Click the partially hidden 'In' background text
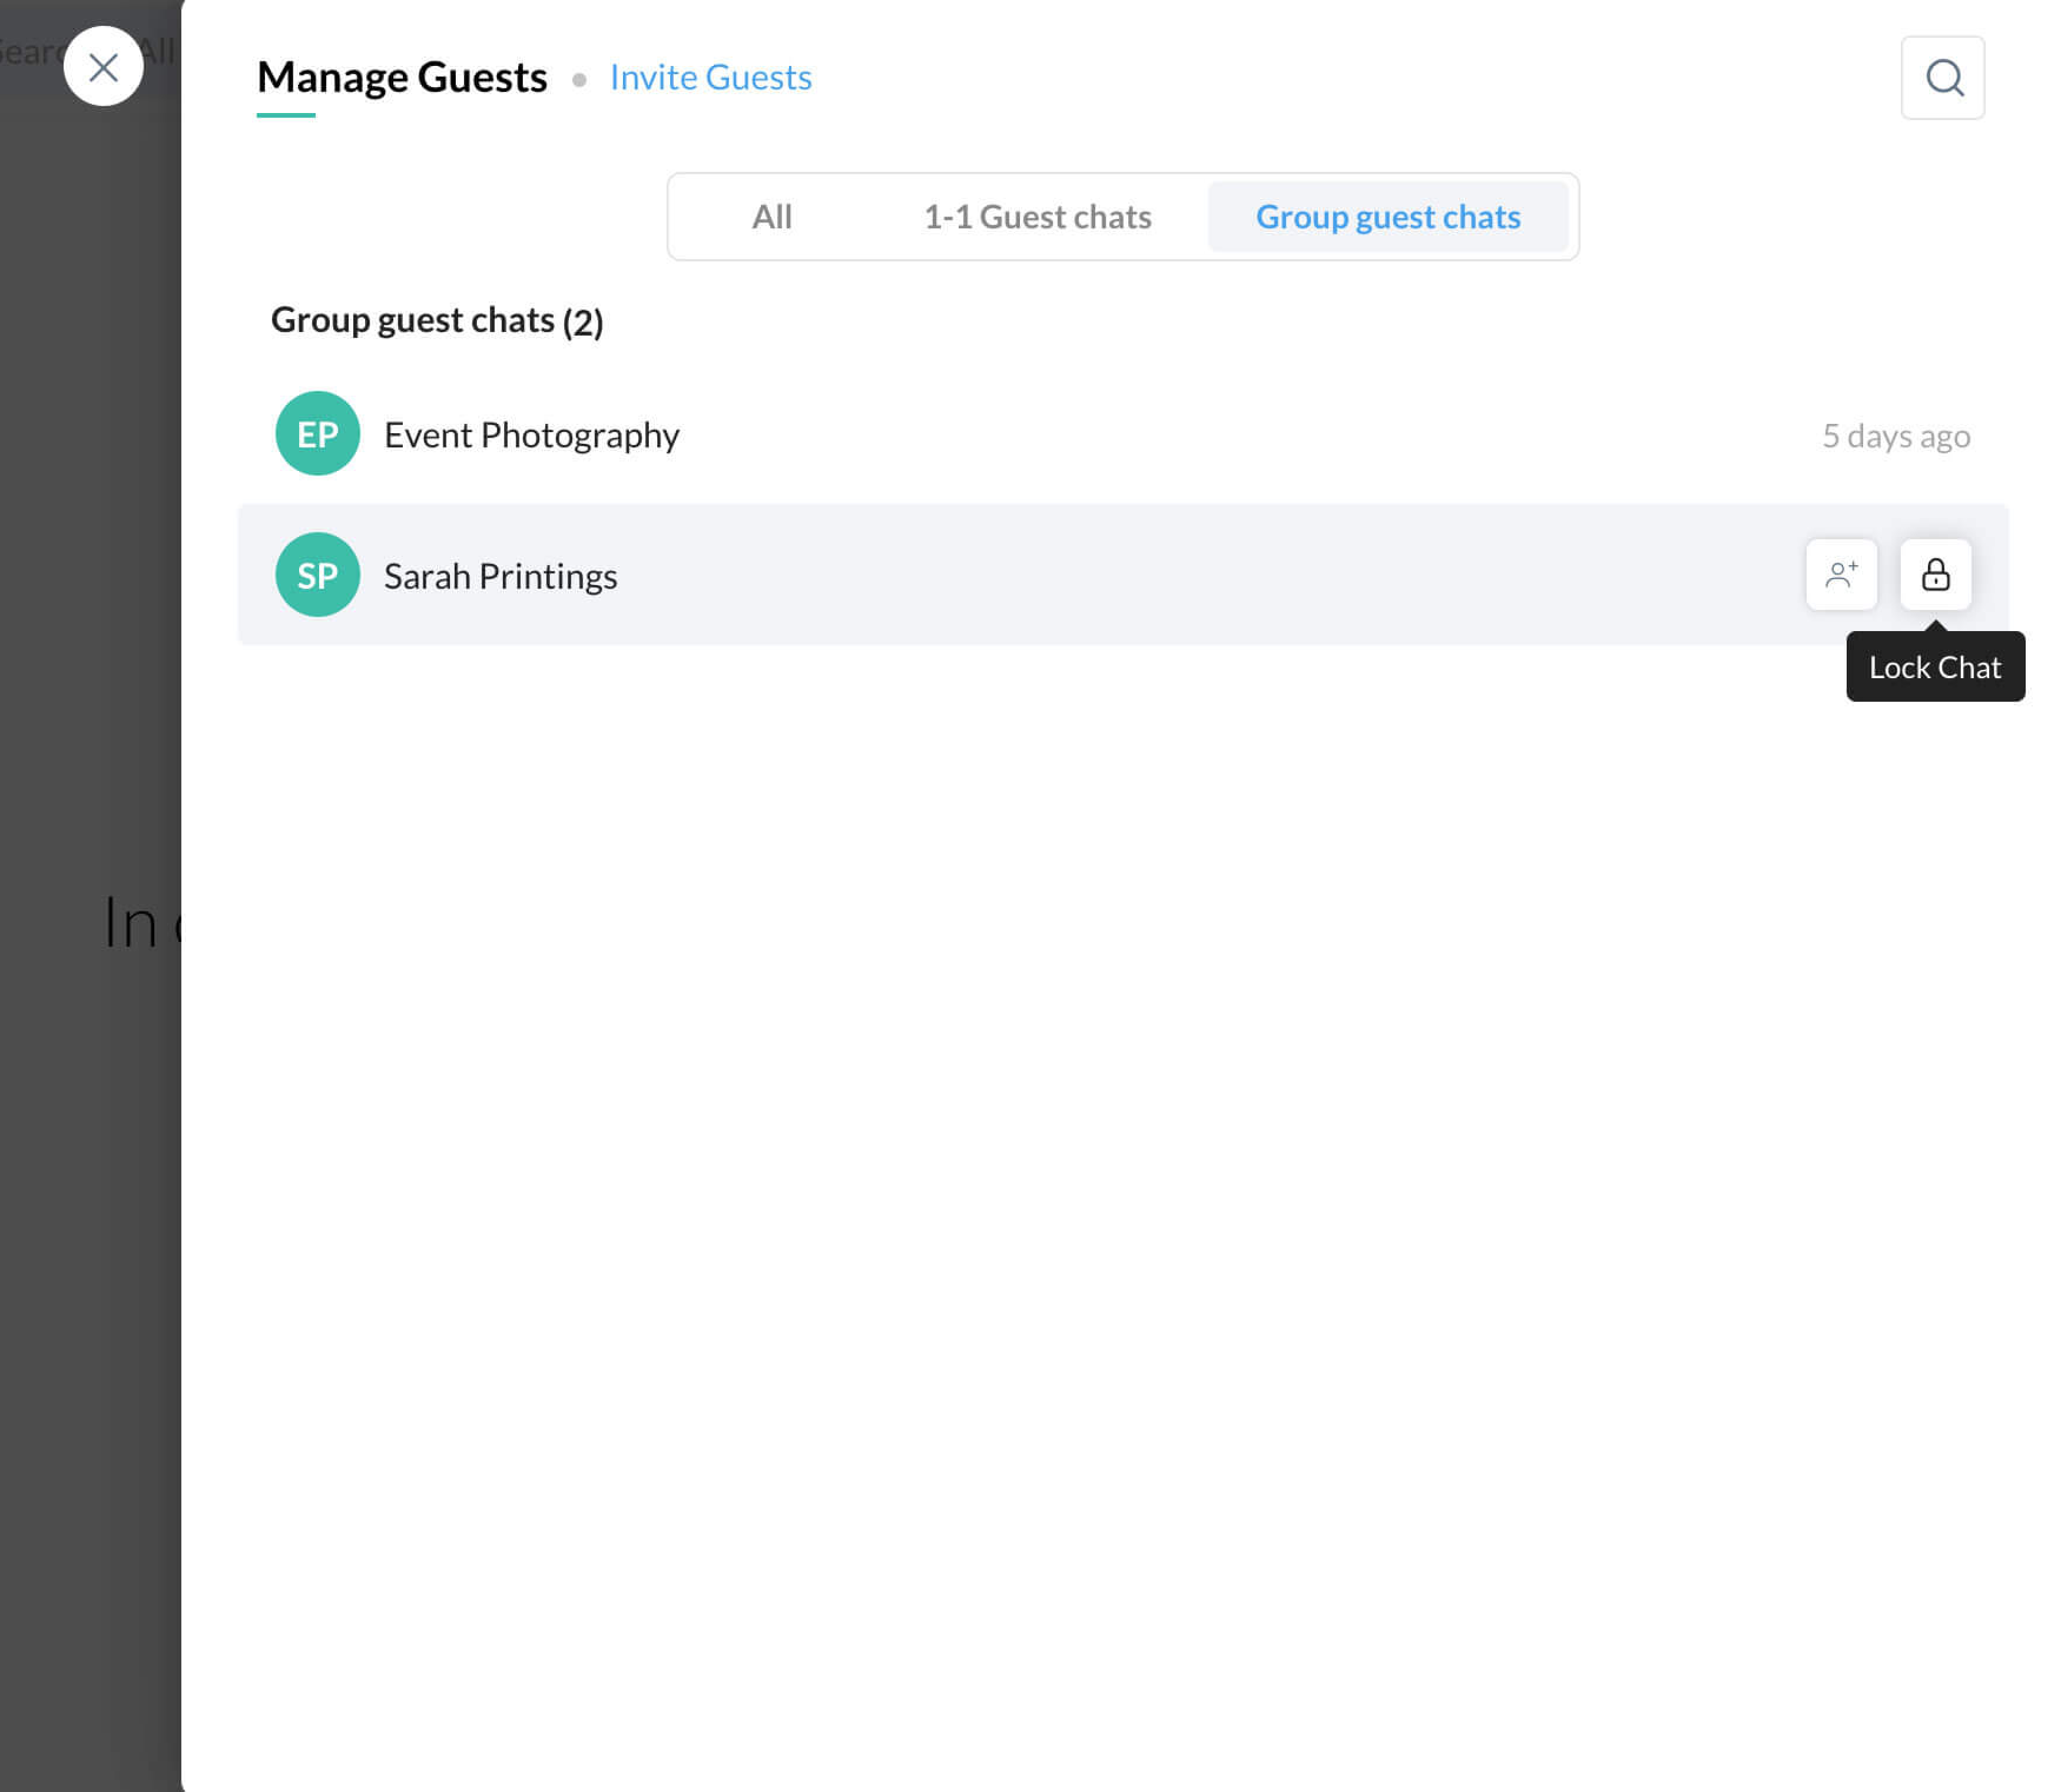 (132, 923)
